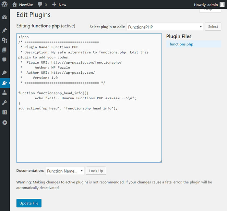Open the Dashboard sidebar icon
227x211 pixels.
tap(5, 17)
